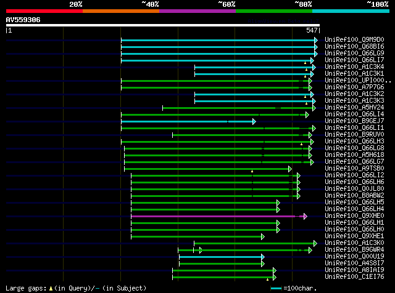Select the UniRef100_A4S8I7 label
Screen dimensions: 395x293
pos(354,263)
